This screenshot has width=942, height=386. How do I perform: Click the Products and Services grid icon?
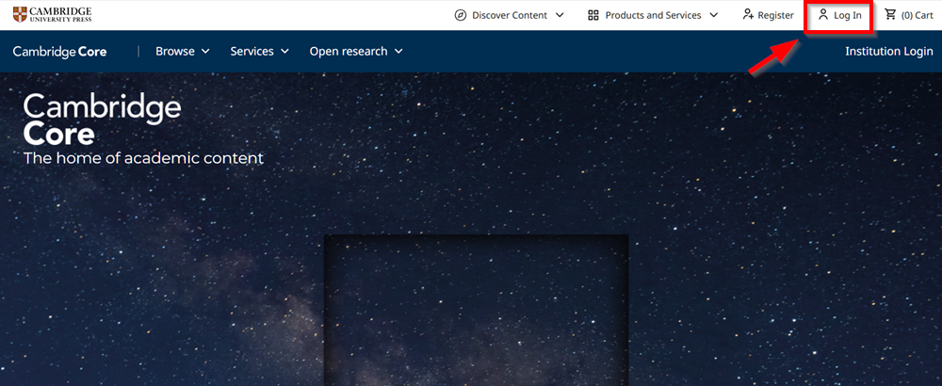tap(593, 16)
